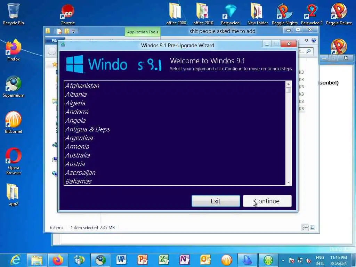
Task: Select Albania in the region list
Action: click(x=175, y=95)
